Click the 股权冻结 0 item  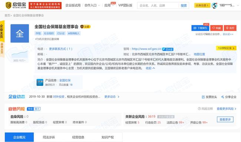[40, 122]
